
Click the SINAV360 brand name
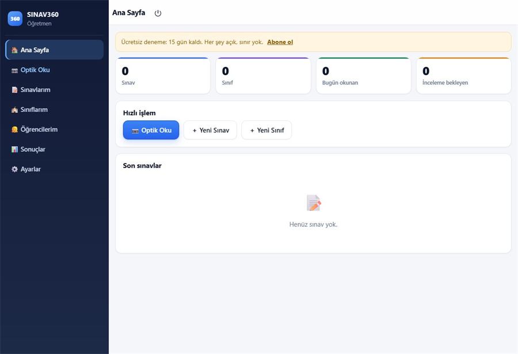tap(43, 14)
